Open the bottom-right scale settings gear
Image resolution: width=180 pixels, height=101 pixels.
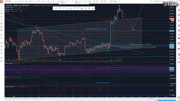174,98
